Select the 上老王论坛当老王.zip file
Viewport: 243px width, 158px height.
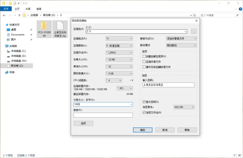(x=60, y=29)
